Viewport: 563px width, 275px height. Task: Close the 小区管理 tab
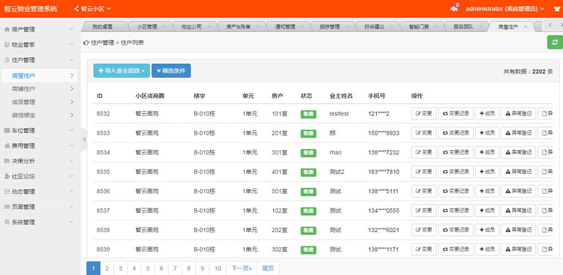164,26
